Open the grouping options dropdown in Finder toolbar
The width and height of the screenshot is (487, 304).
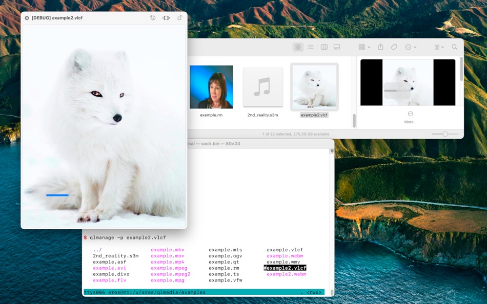point(363,47)
